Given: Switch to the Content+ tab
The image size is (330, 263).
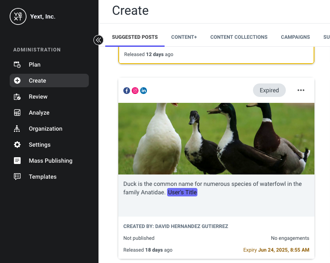Looking at the screenshot, I should 184,37.
